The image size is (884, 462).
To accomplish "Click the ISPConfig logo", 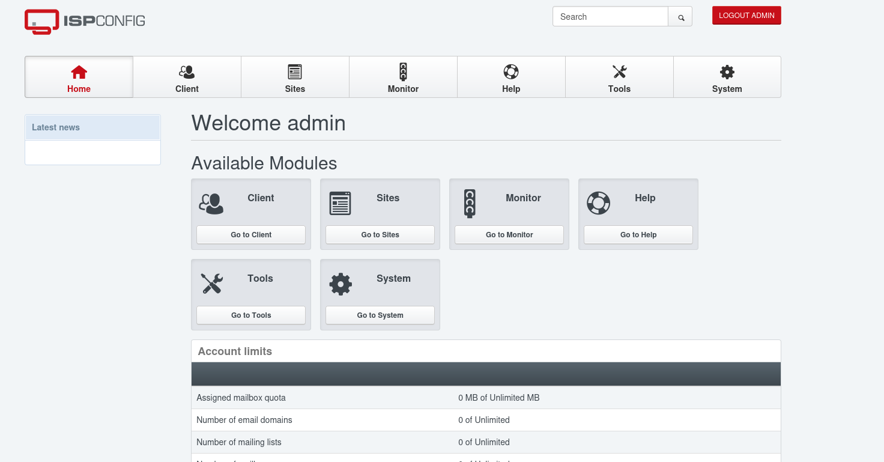I will pyautogui.click(x=85, y=21).
